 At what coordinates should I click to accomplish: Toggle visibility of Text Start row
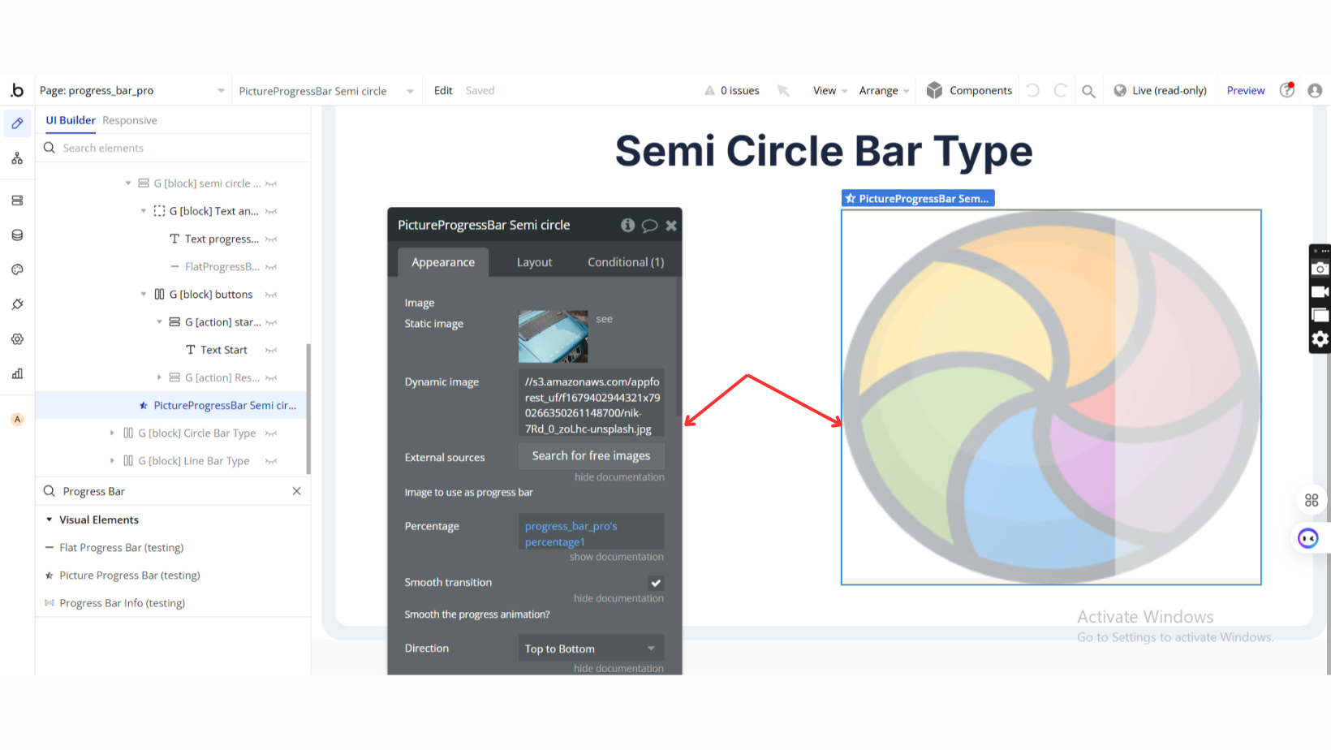tap(271, 350)
